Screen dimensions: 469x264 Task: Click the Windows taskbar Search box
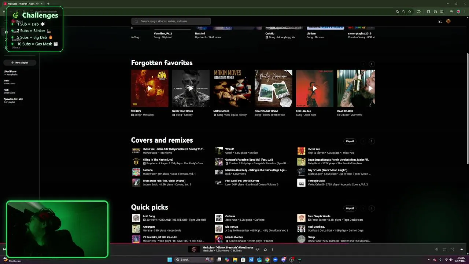(193, 260)
